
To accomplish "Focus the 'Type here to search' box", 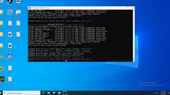I will [22, 93].
